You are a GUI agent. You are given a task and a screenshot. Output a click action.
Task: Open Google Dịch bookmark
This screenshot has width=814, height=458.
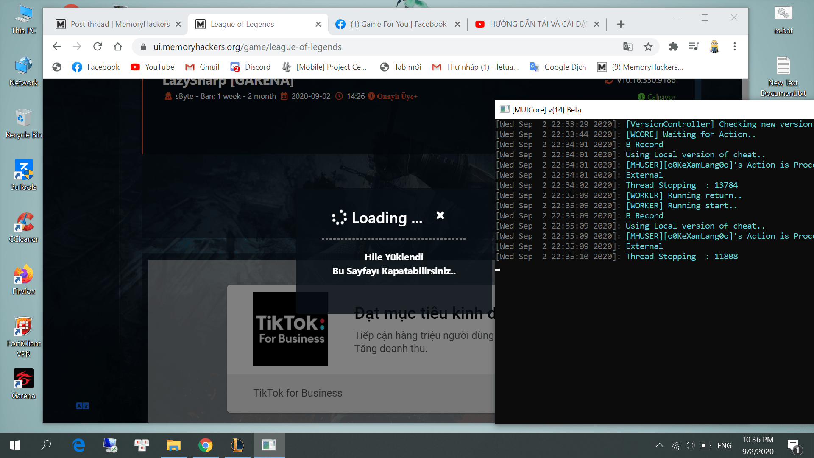click(x=558, y=67)
